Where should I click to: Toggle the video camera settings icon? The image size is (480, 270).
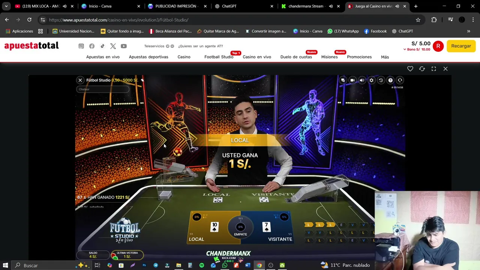tap(352, 80)
